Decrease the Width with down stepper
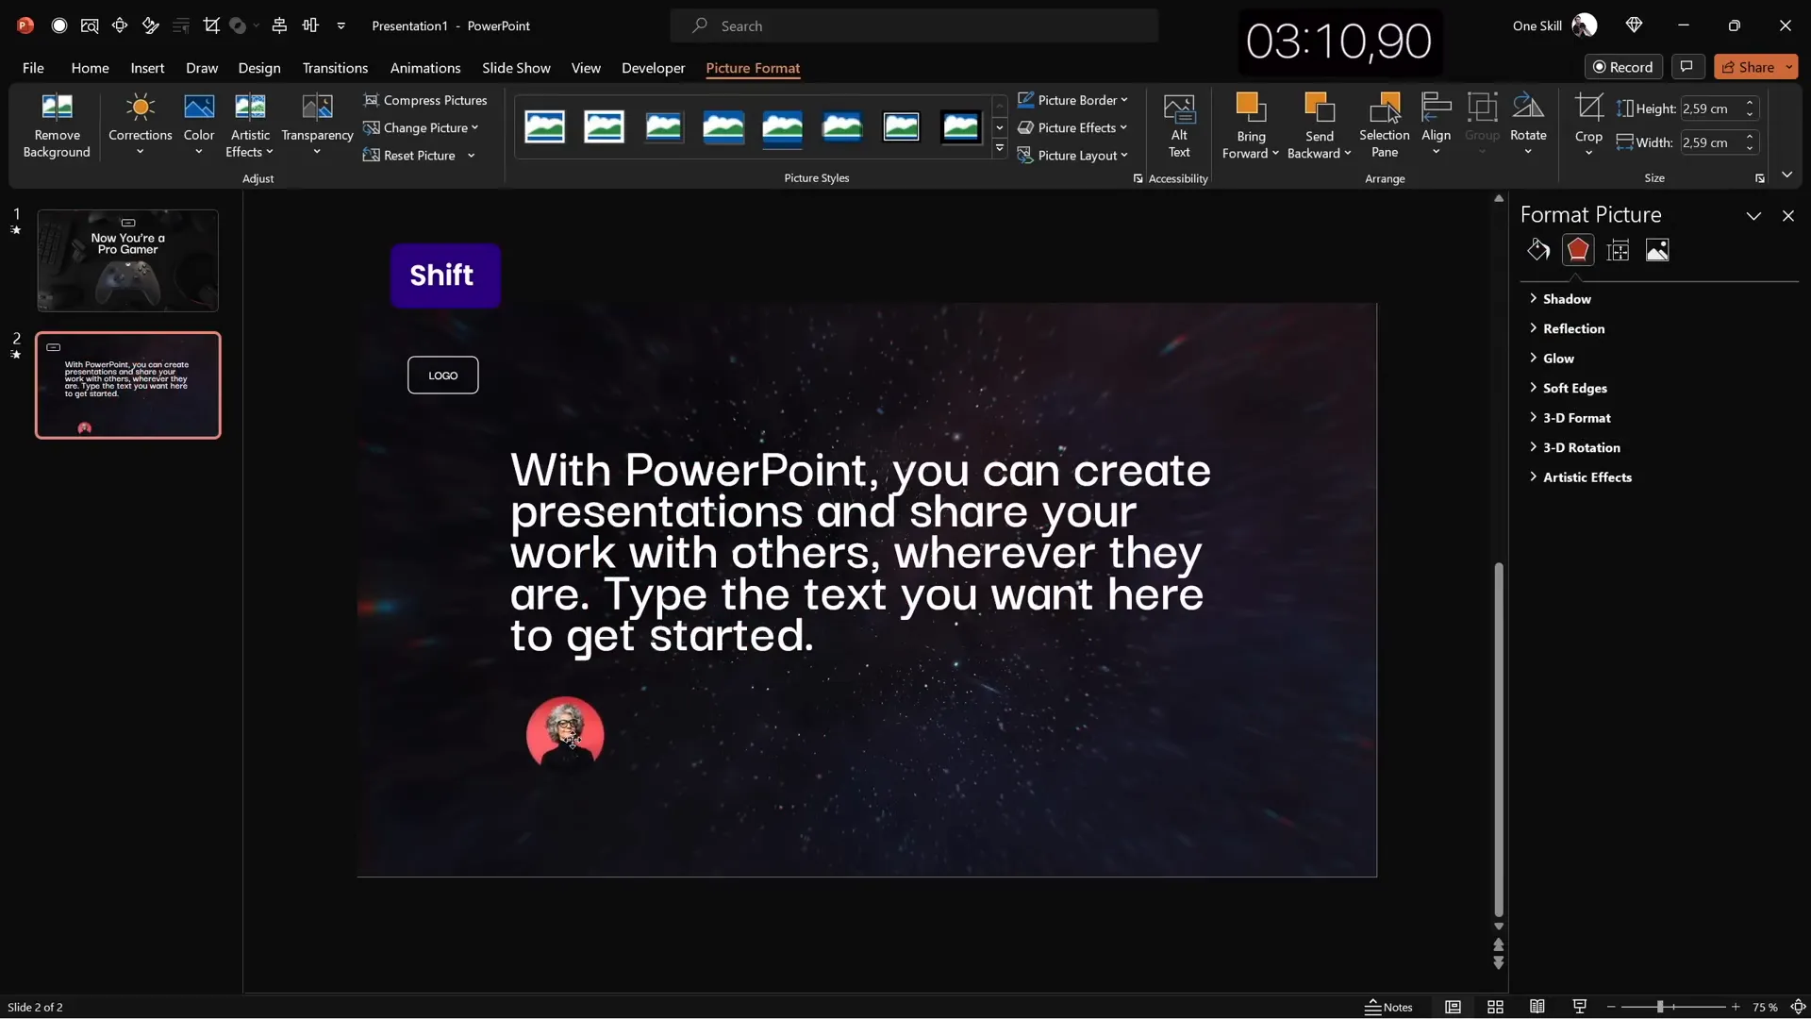Viewport: 1811px width, 1019px height. 1750,148
